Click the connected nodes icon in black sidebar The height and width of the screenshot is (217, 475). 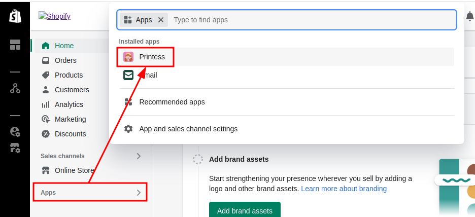15,88
